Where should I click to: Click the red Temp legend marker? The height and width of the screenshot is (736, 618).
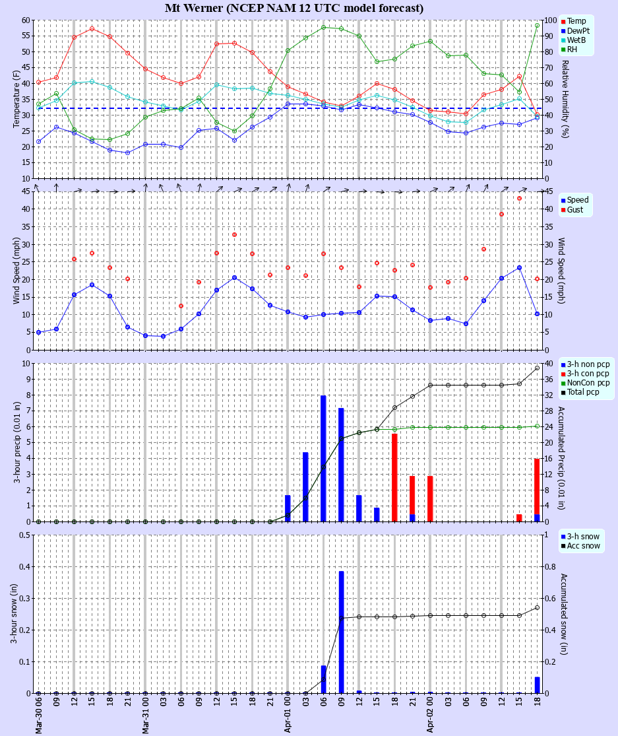coord(563,21)
